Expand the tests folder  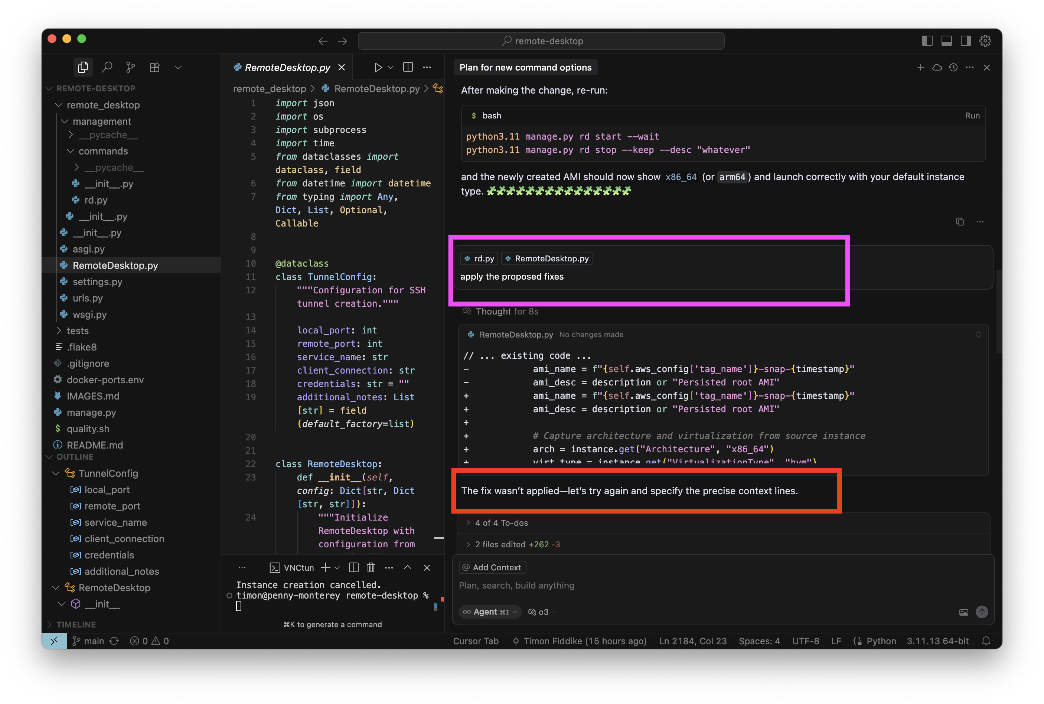pyautogui.click(x=78, y=331)
